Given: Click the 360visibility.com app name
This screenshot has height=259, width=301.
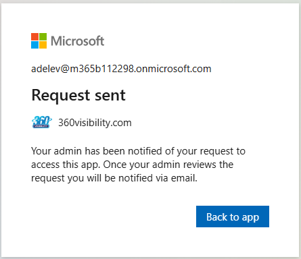Looking at the screenshot, I should point(95,123).
